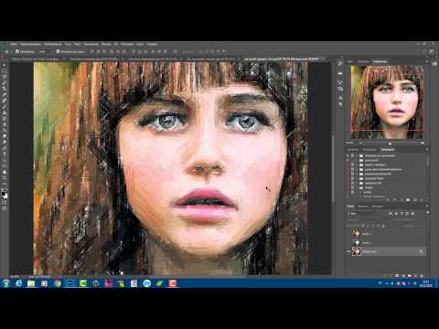439x329 pixels.
Task: Switch to the Channels tab beside Layers
Action: click(x=363, y=207)
